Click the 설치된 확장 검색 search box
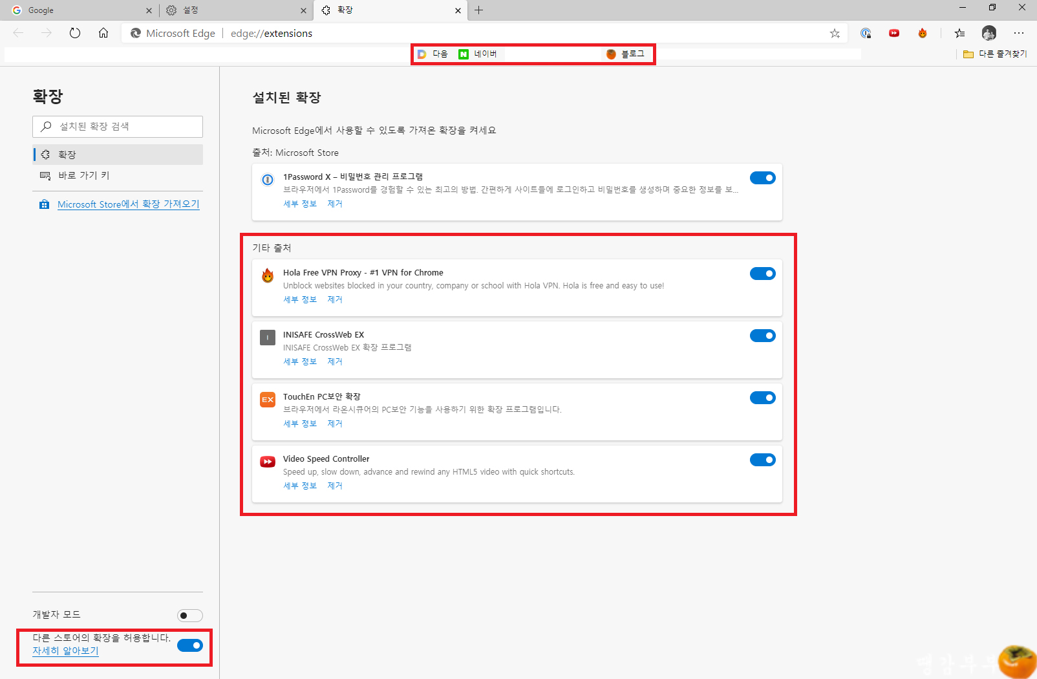 click(x=118, y=127)
